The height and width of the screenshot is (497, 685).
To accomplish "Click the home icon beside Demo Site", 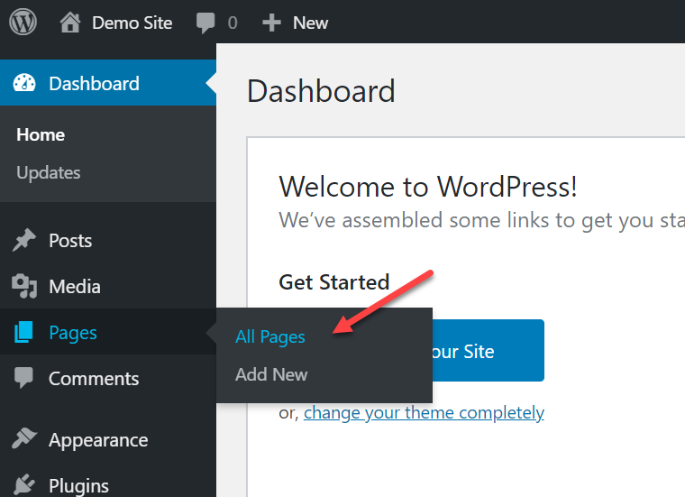I will (x=70, y=23).
